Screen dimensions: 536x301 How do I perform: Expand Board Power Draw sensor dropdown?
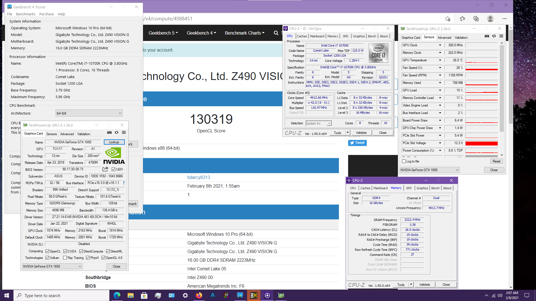[440, 120]
